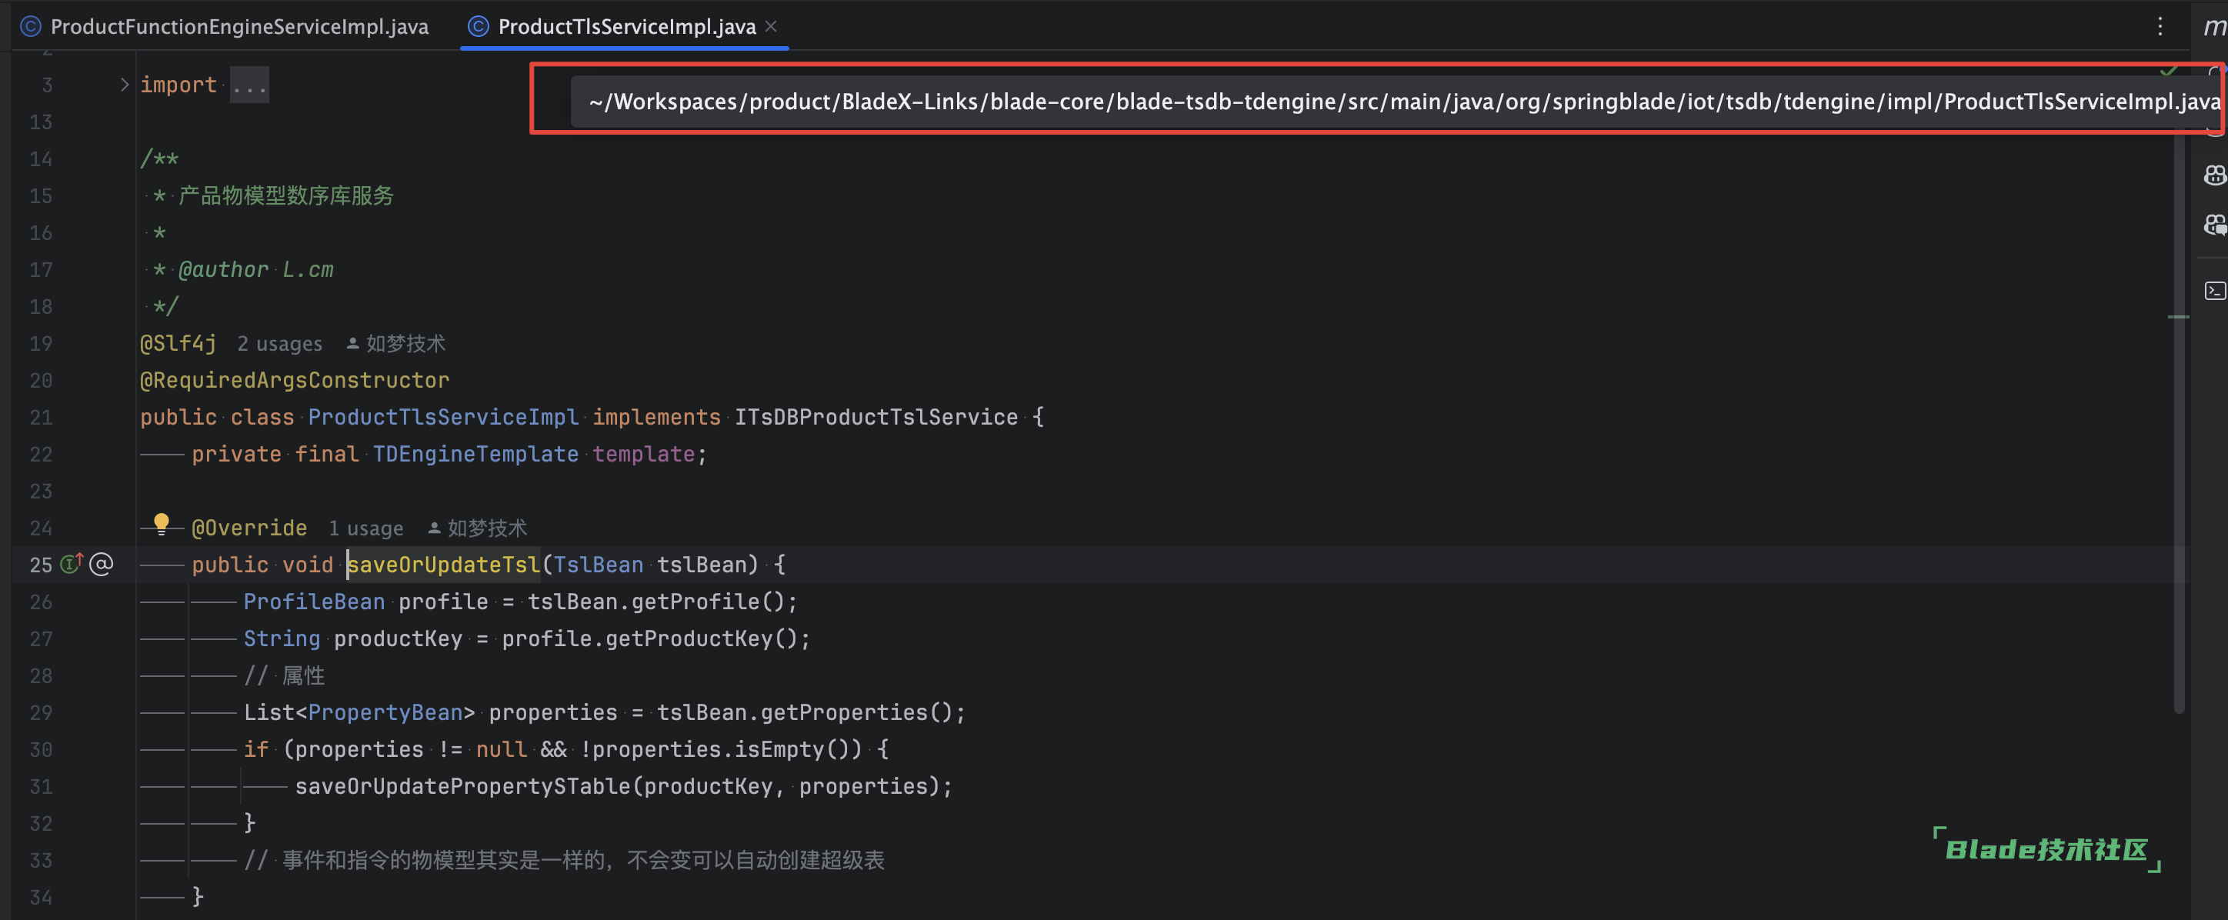The image size is (2228, 920).
Task: Click line number 25 in gutter
Action: point(41,565)
